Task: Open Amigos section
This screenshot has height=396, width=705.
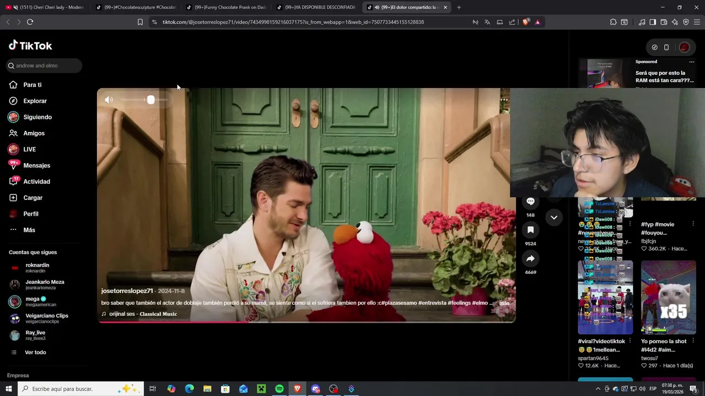Action: point(34,133)
